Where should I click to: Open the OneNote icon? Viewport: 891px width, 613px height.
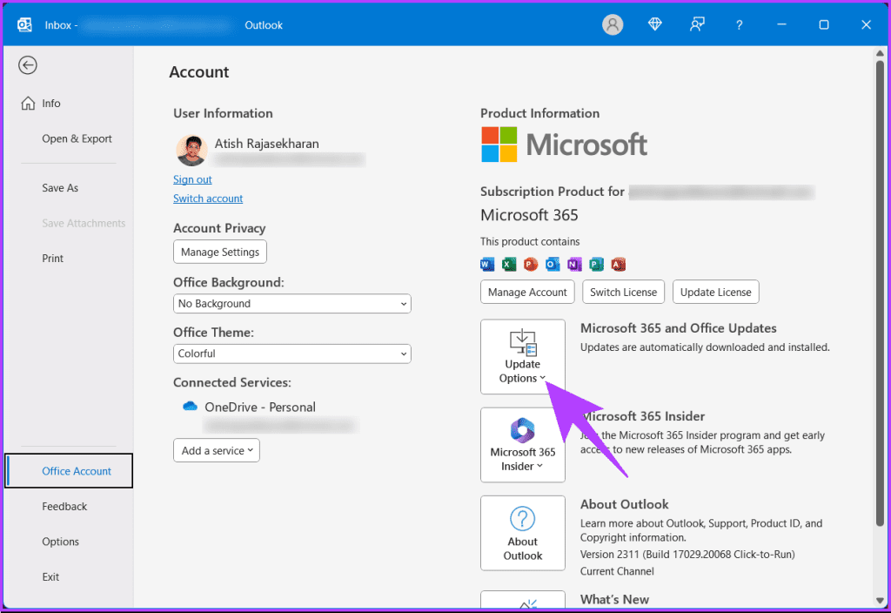pyautogui.click(x=574, y=264)
